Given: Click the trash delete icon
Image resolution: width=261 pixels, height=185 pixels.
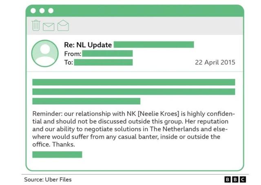Looking at the screenshot, I should tap(36, 25).
